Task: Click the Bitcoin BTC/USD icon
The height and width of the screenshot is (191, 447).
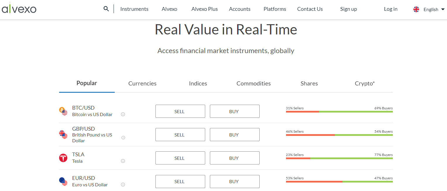Action: pos(63,111)
